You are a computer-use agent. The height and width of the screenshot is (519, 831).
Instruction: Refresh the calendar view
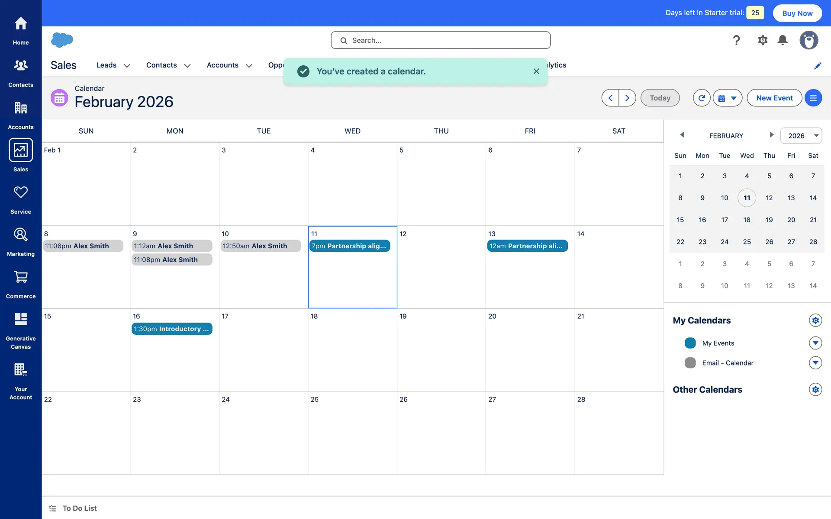pyautogui.click(x=701, y=98)
